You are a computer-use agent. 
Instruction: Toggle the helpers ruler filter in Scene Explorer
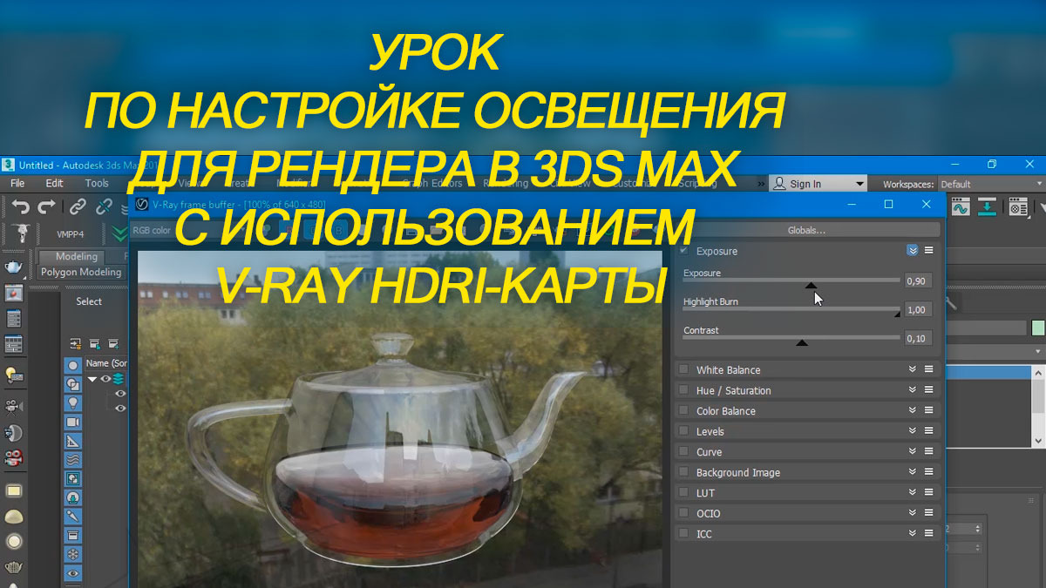(74, 441)
